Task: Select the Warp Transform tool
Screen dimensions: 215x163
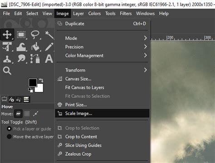Action: point(21,47)
